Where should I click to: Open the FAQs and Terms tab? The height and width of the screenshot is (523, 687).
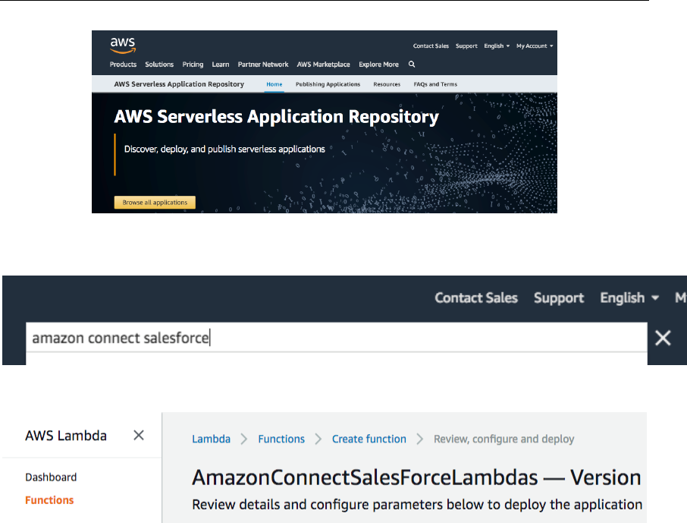pyautogui.click(x=435, y=84)
